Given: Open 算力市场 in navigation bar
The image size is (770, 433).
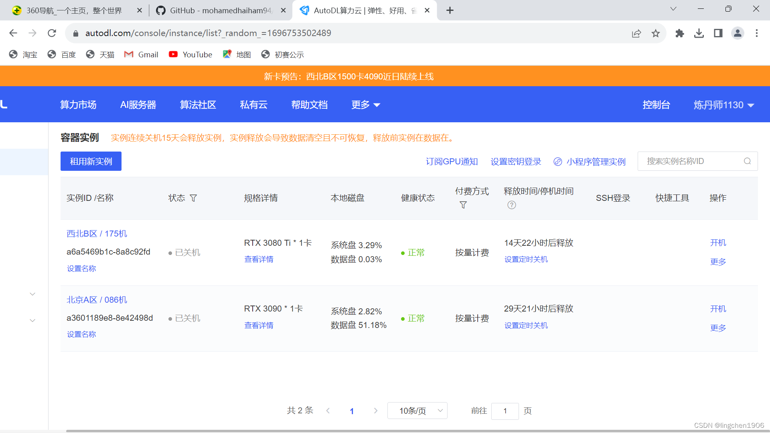Looking at the screenshot, I should pyautogui.click(x=78, y=105).
